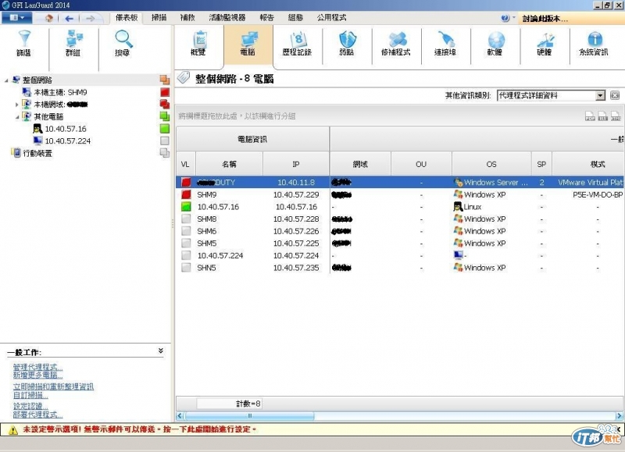Image resolution: width=625 pixels, height=452 pixels.
Task: Open 歷程記錄 history view
Action: click(x=298, y=43)
